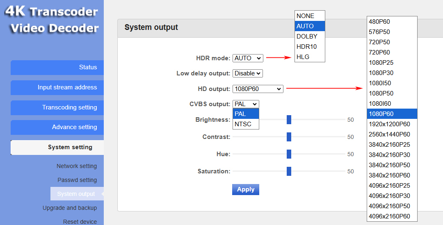Pick 1080P30 resolution option
443x225 pixels.
point(392,73)
